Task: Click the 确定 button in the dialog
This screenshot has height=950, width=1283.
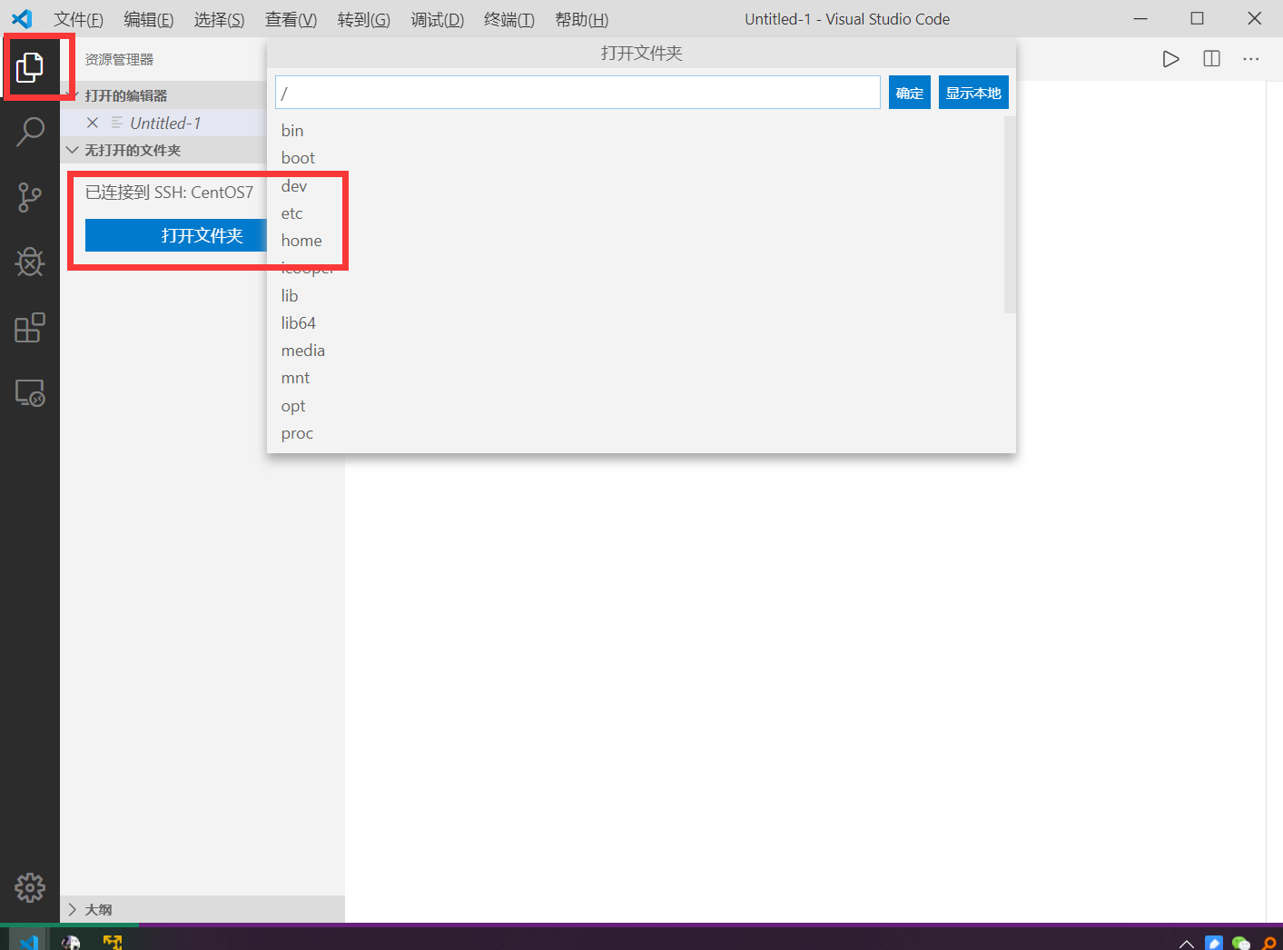Action: point(909,92)
